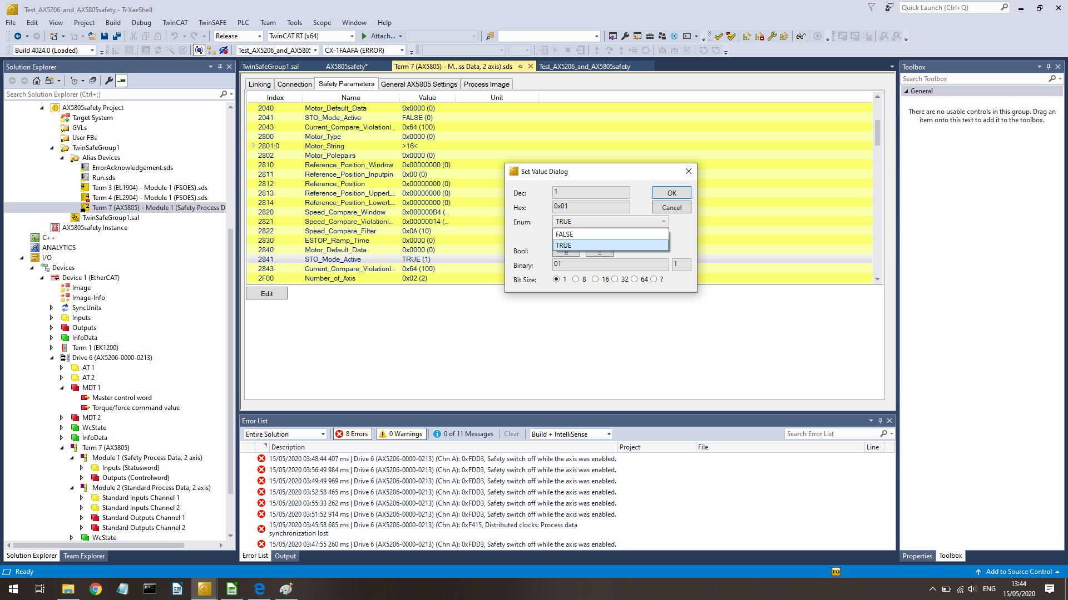This screenshot has width=1068, height=600.
Task: Click the glasses icon in TwinSAFE toolbar
Action: 800,36
